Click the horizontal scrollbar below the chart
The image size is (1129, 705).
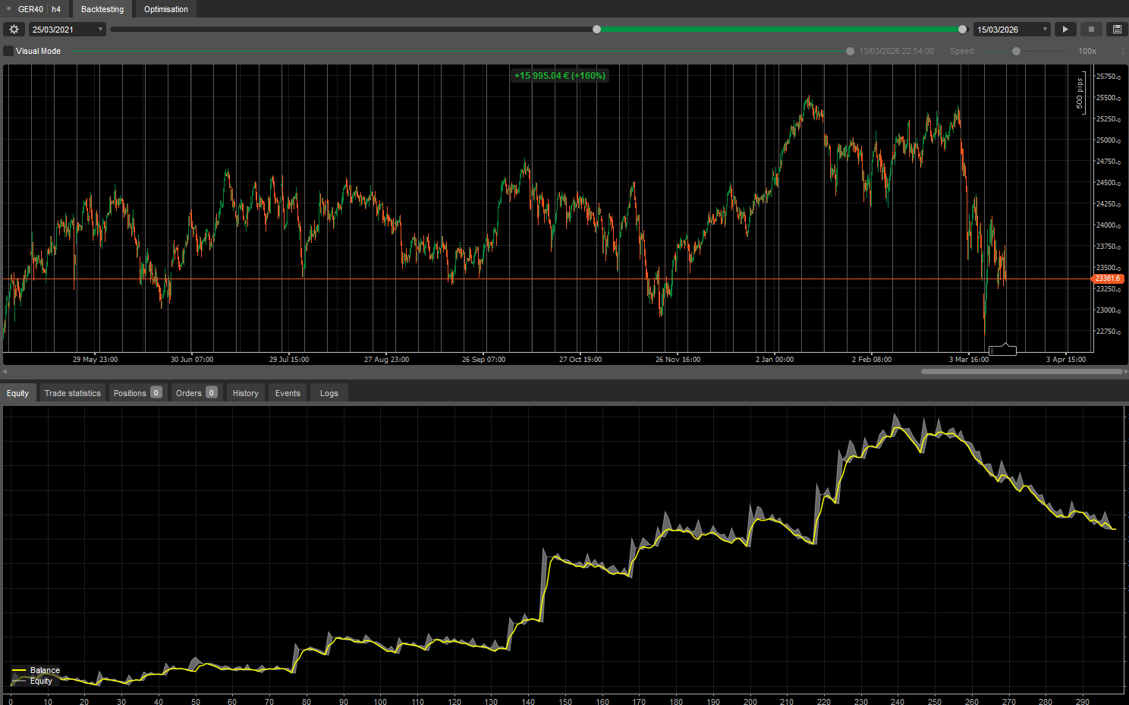1021,371
